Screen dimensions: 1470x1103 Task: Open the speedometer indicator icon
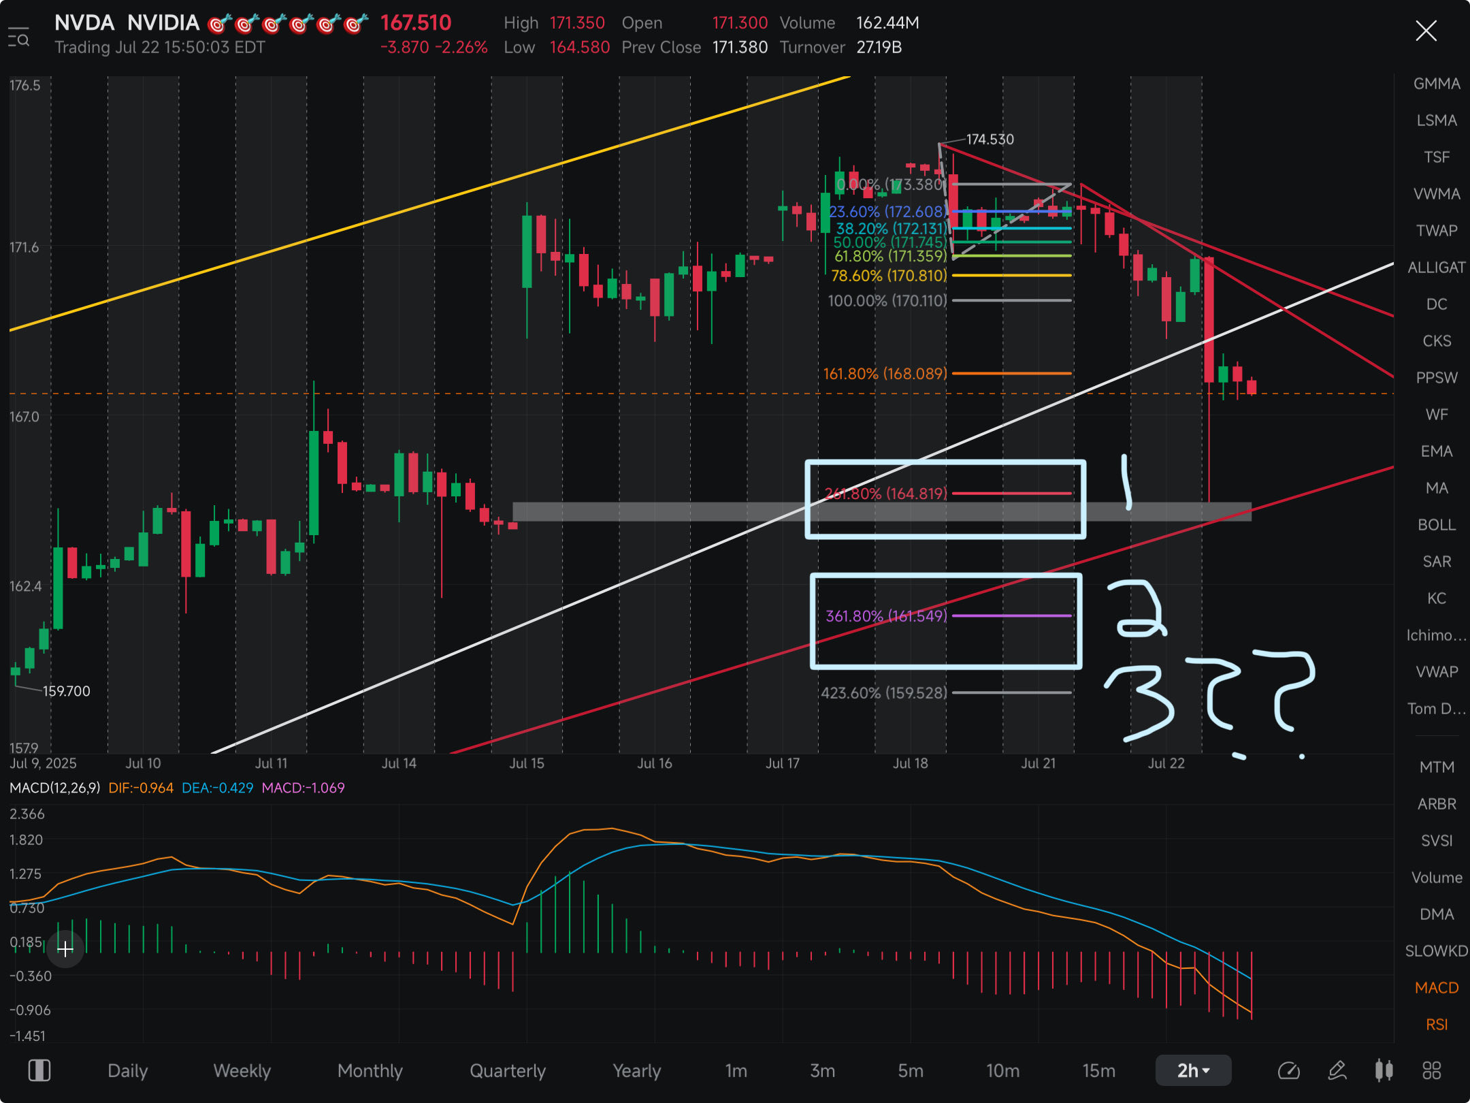1288,1070
